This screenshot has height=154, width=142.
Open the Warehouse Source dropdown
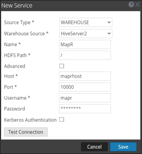(x=85, y=33)
